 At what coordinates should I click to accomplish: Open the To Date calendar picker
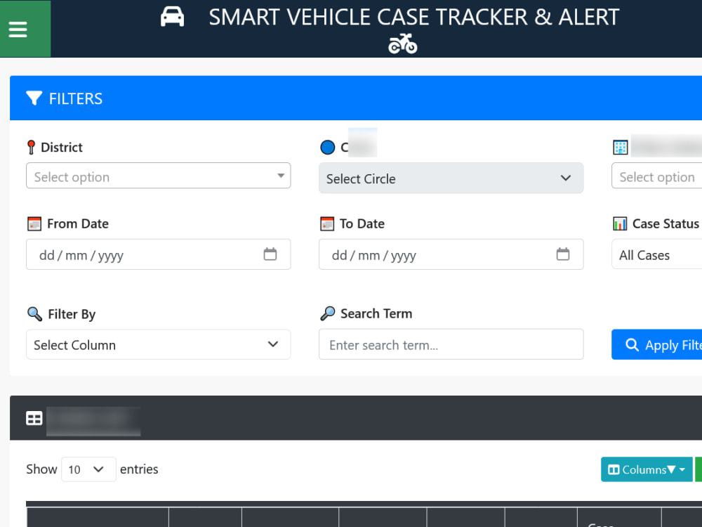click(x=563, y=254)
